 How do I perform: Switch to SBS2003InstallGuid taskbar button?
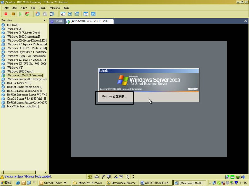(156, 183)
